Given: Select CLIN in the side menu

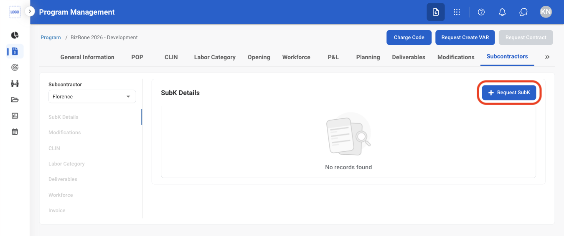Looking at the screenshot, I should pos(54,148).
